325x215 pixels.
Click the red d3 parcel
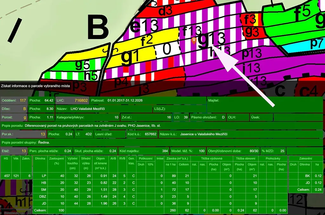coord(165,11)
